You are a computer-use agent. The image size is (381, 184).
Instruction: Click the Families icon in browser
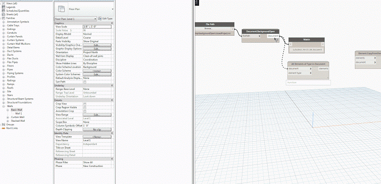(3, 18)
